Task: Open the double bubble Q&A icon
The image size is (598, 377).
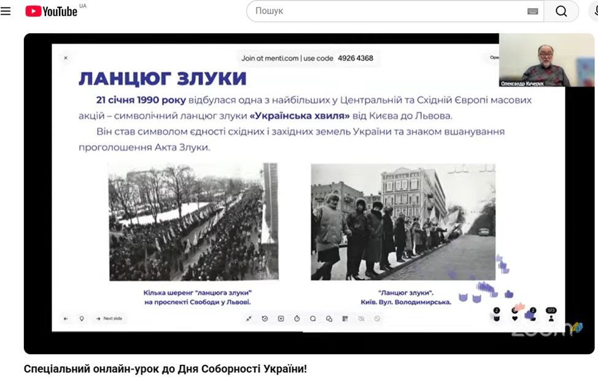Action: (x=328, y=318)
